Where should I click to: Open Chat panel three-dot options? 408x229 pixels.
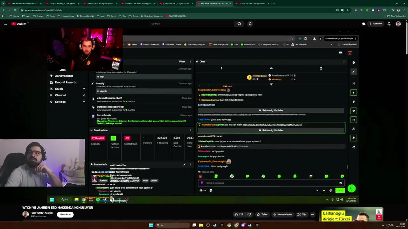(344, 62)
